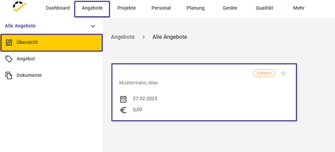Open the Qualität tab

point(264,8)
